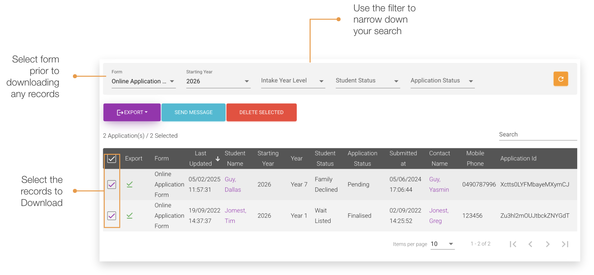Open the Form selection dropdown
Screen dimensions: 594x275
(143, 81)
